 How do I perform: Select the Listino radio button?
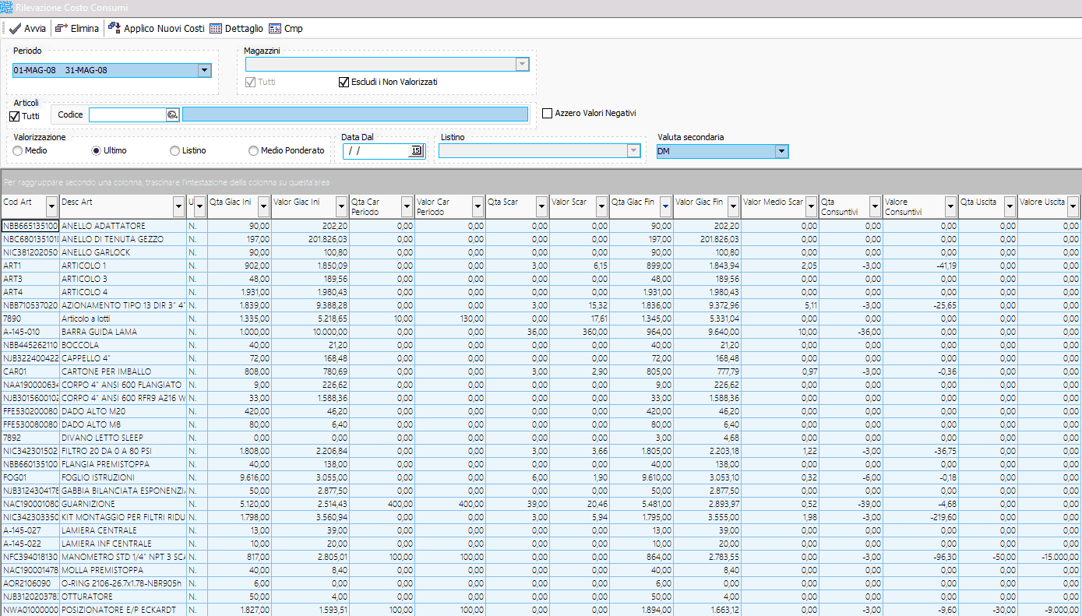click(175, 150)
